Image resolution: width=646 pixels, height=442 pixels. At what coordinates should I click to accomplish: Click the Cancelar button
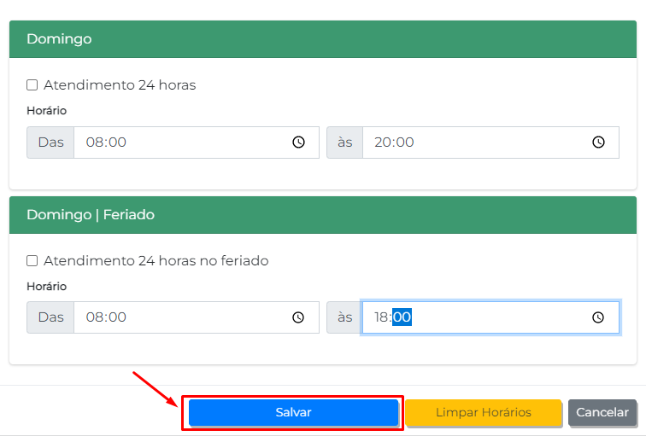point(602,413)
